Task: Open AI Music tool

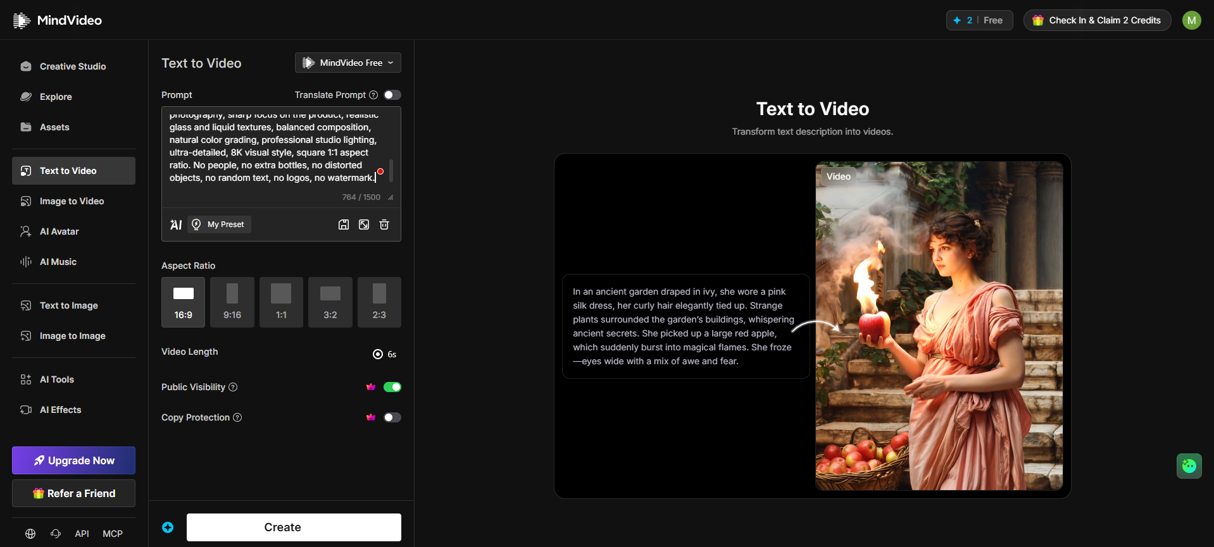Action: pyautogui.click(x=73, y=262)
